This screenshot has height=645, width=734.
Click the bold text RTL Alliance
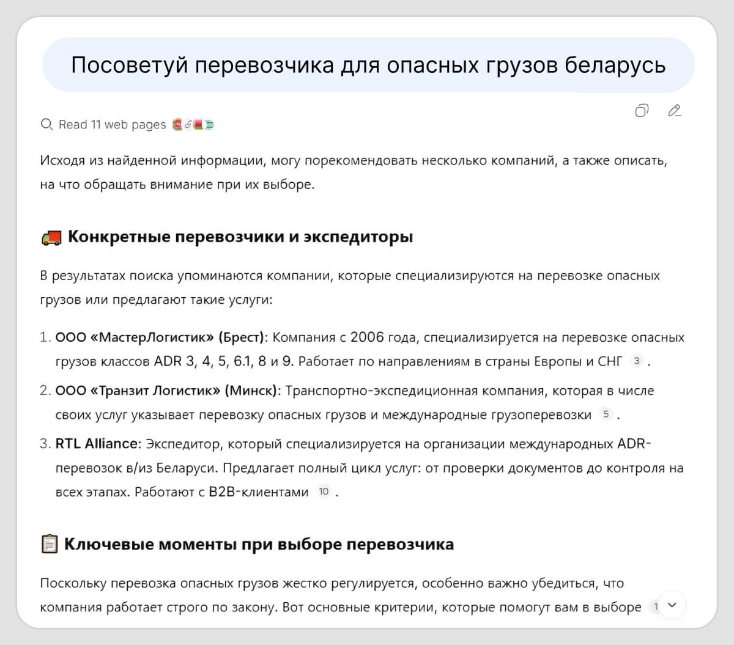pyautogui.click(x=98, y=443)
